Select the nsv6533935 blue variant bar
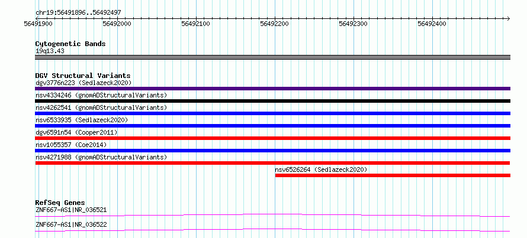This screenshot has width=527, height=238. click(x=272, y=126)
